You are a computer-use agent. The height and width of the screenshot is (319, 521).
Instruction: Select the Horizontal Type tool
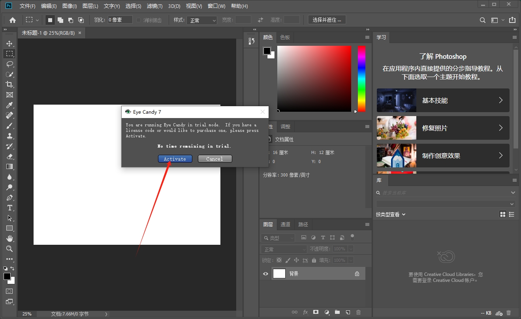click(x=9, y=208)
